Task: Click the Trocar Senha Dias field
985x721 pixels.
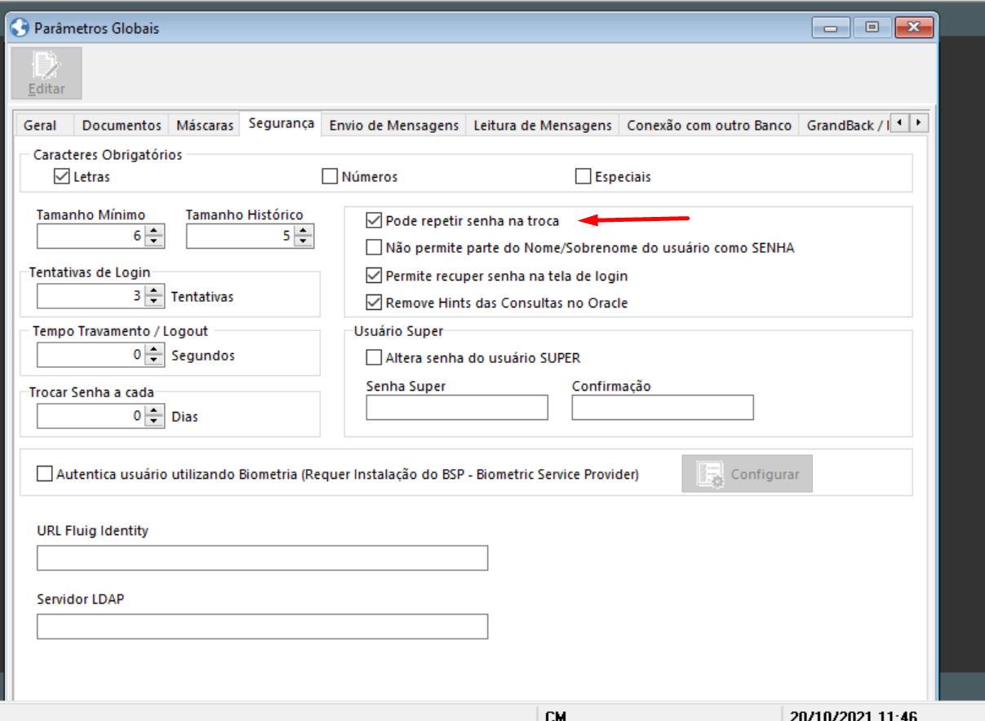Action: click(x=91, y=416)
